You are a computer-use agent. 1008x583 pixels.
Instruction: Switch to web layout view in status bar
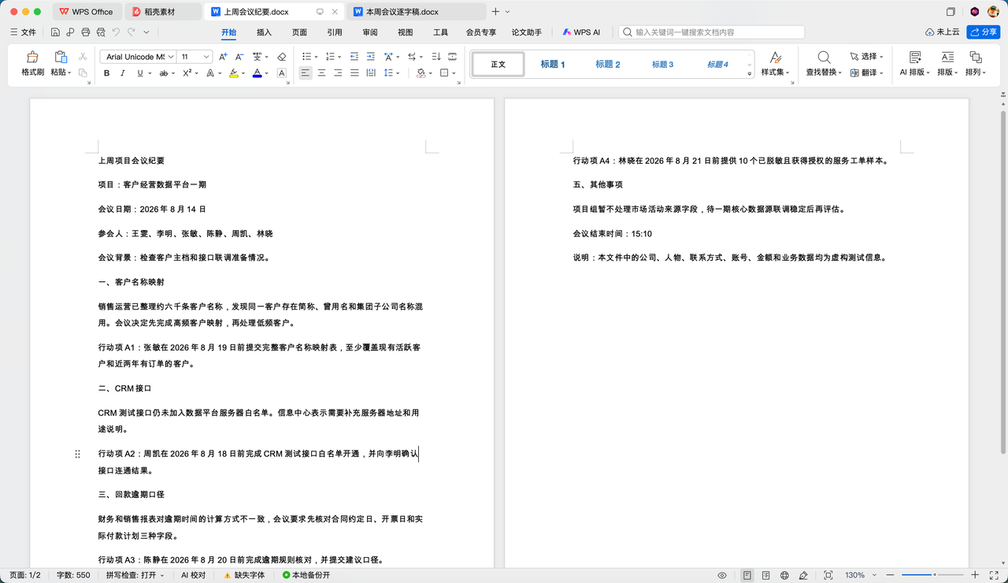785,575
